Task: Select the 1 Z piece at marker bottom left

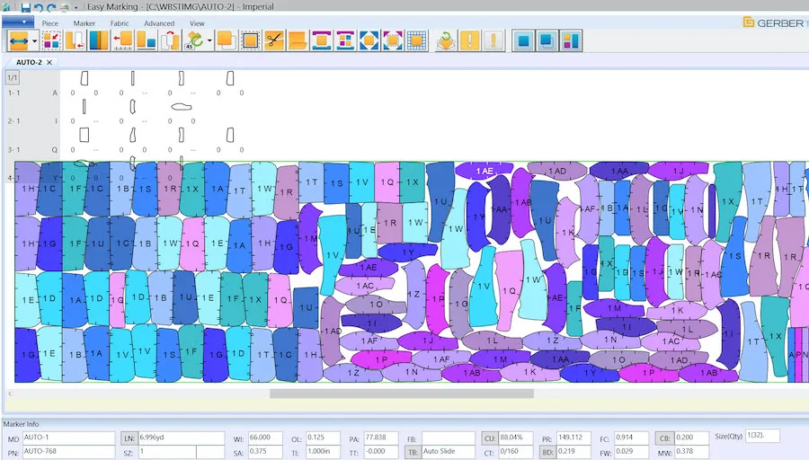Action: (353, 372)
